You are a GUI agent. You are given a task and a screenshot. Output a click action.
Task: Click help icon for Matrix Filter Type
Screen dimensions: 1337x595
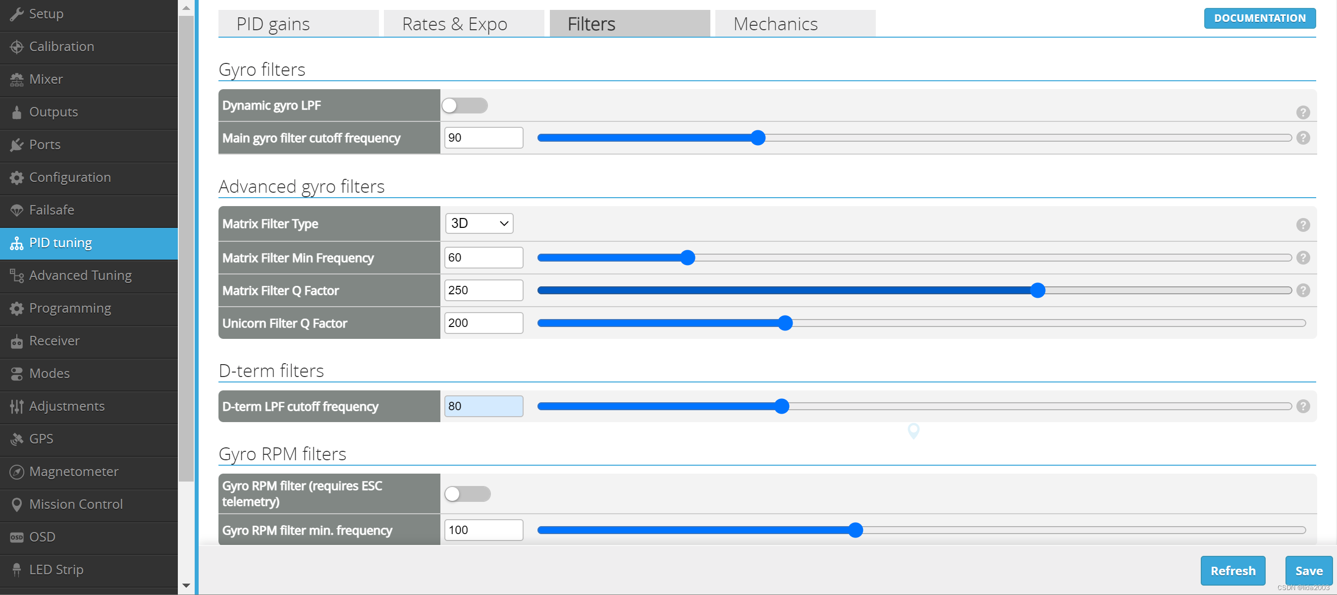click(x=1303, y=225)
